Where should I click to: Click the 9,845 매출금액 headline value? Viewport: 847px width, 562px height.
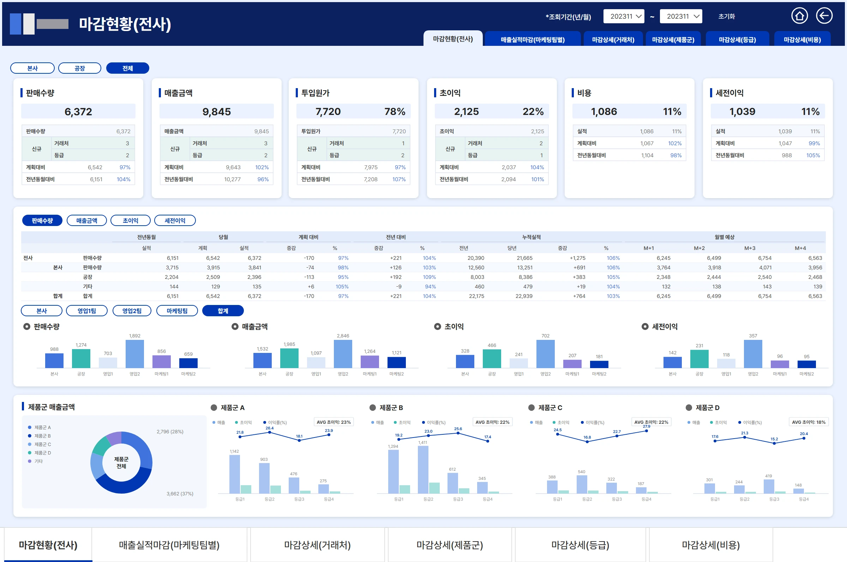coord(216,111)
